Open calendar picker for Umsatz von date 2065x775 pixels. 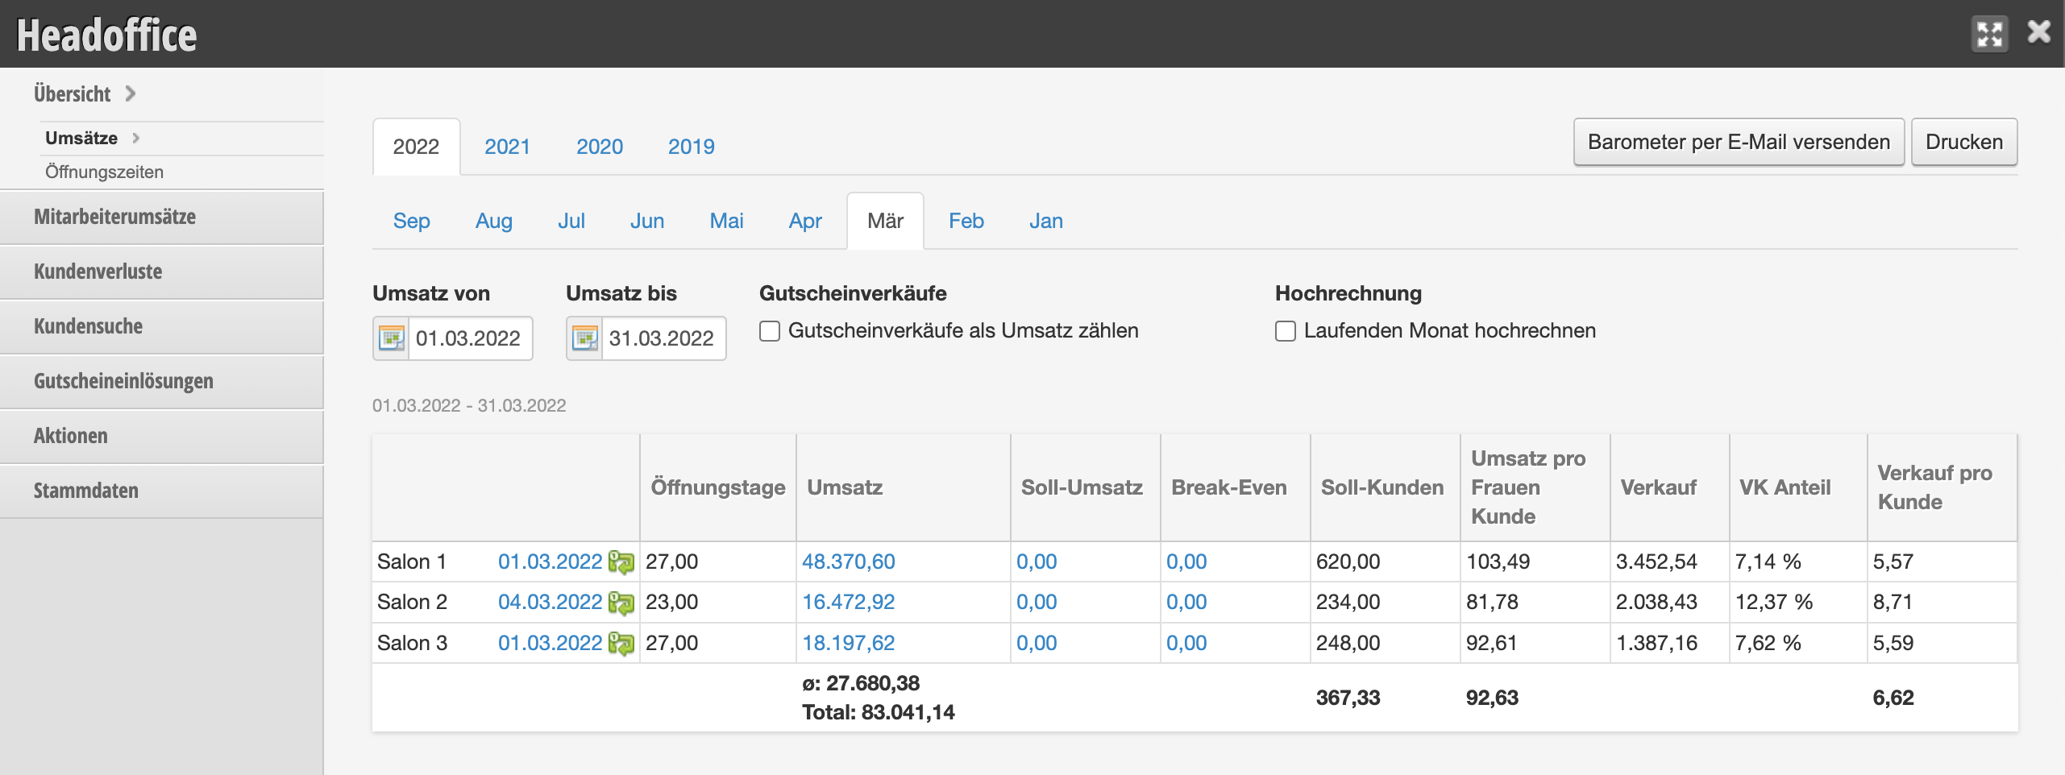[393, 338]
